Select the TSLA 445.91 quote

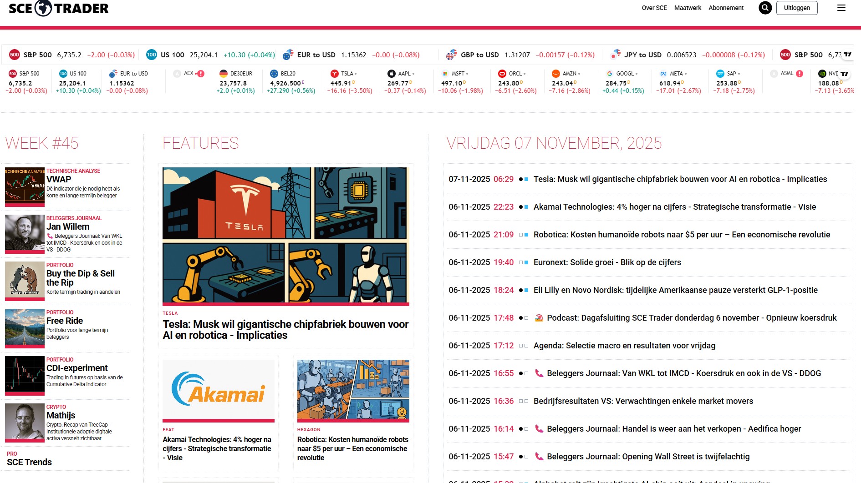coord(350,82)
